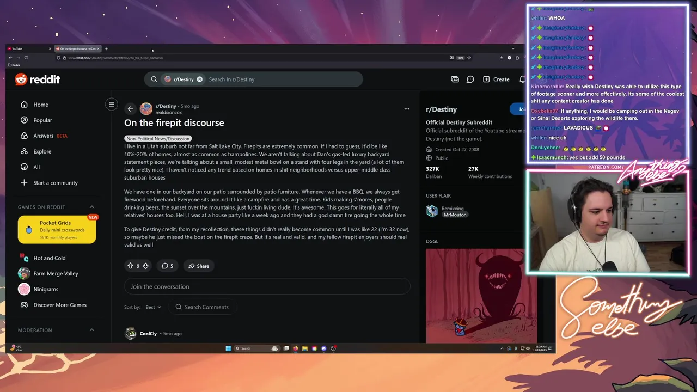697x392 pixels.
Task: Open the Advertise icon in Reddit header
Action: pyautogui.click(x=455, y=79)
